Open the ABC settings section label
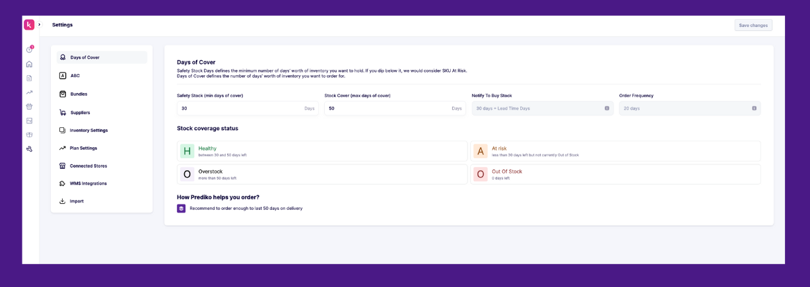 point(75,75)
